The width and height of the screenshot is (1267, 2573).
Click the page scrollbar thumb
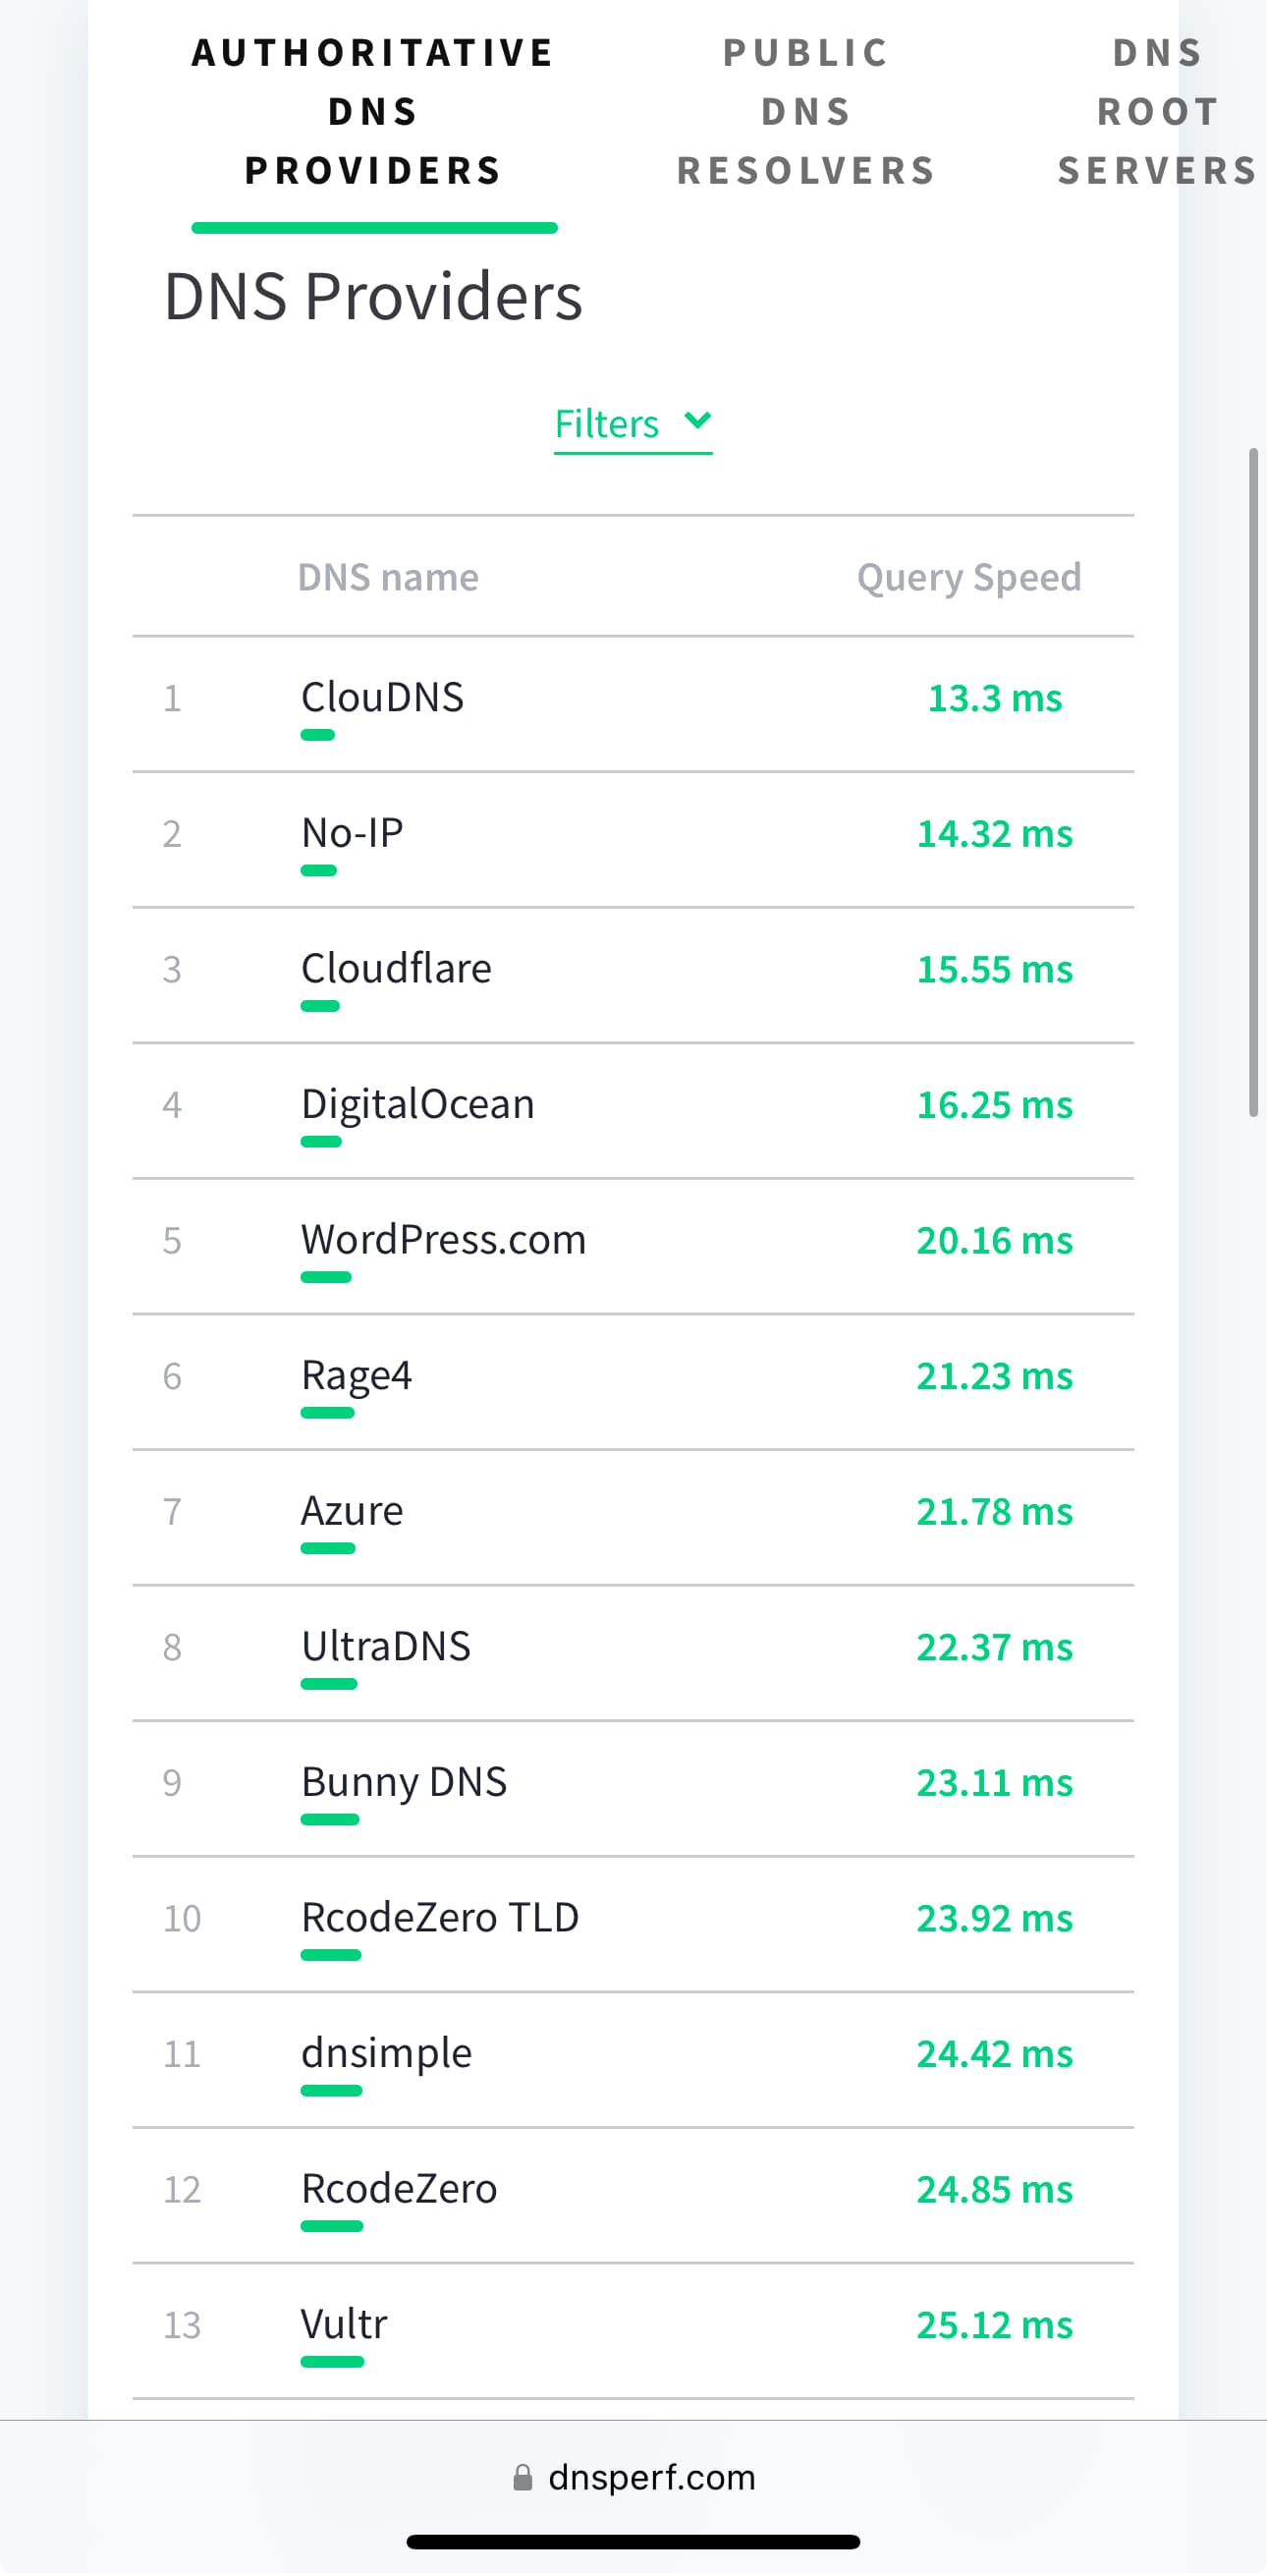tap(1253, 782)
